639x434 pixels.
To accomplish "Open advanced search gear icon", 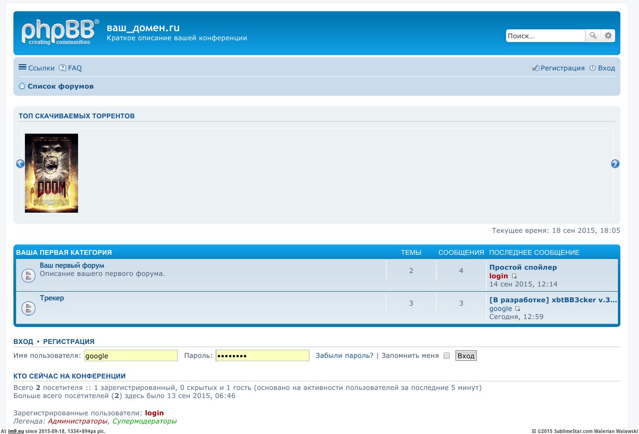I will coord(608,36).
